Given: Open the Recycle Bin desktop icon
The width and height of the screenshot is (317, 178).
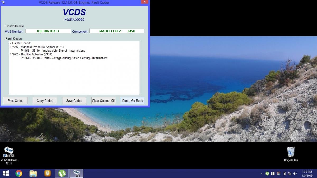Looking at the screenshot, I should (291, 154).
